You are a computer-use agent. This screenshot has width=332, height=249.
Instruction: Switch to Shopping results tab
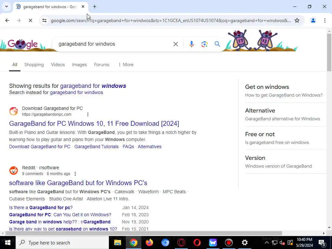34,65
